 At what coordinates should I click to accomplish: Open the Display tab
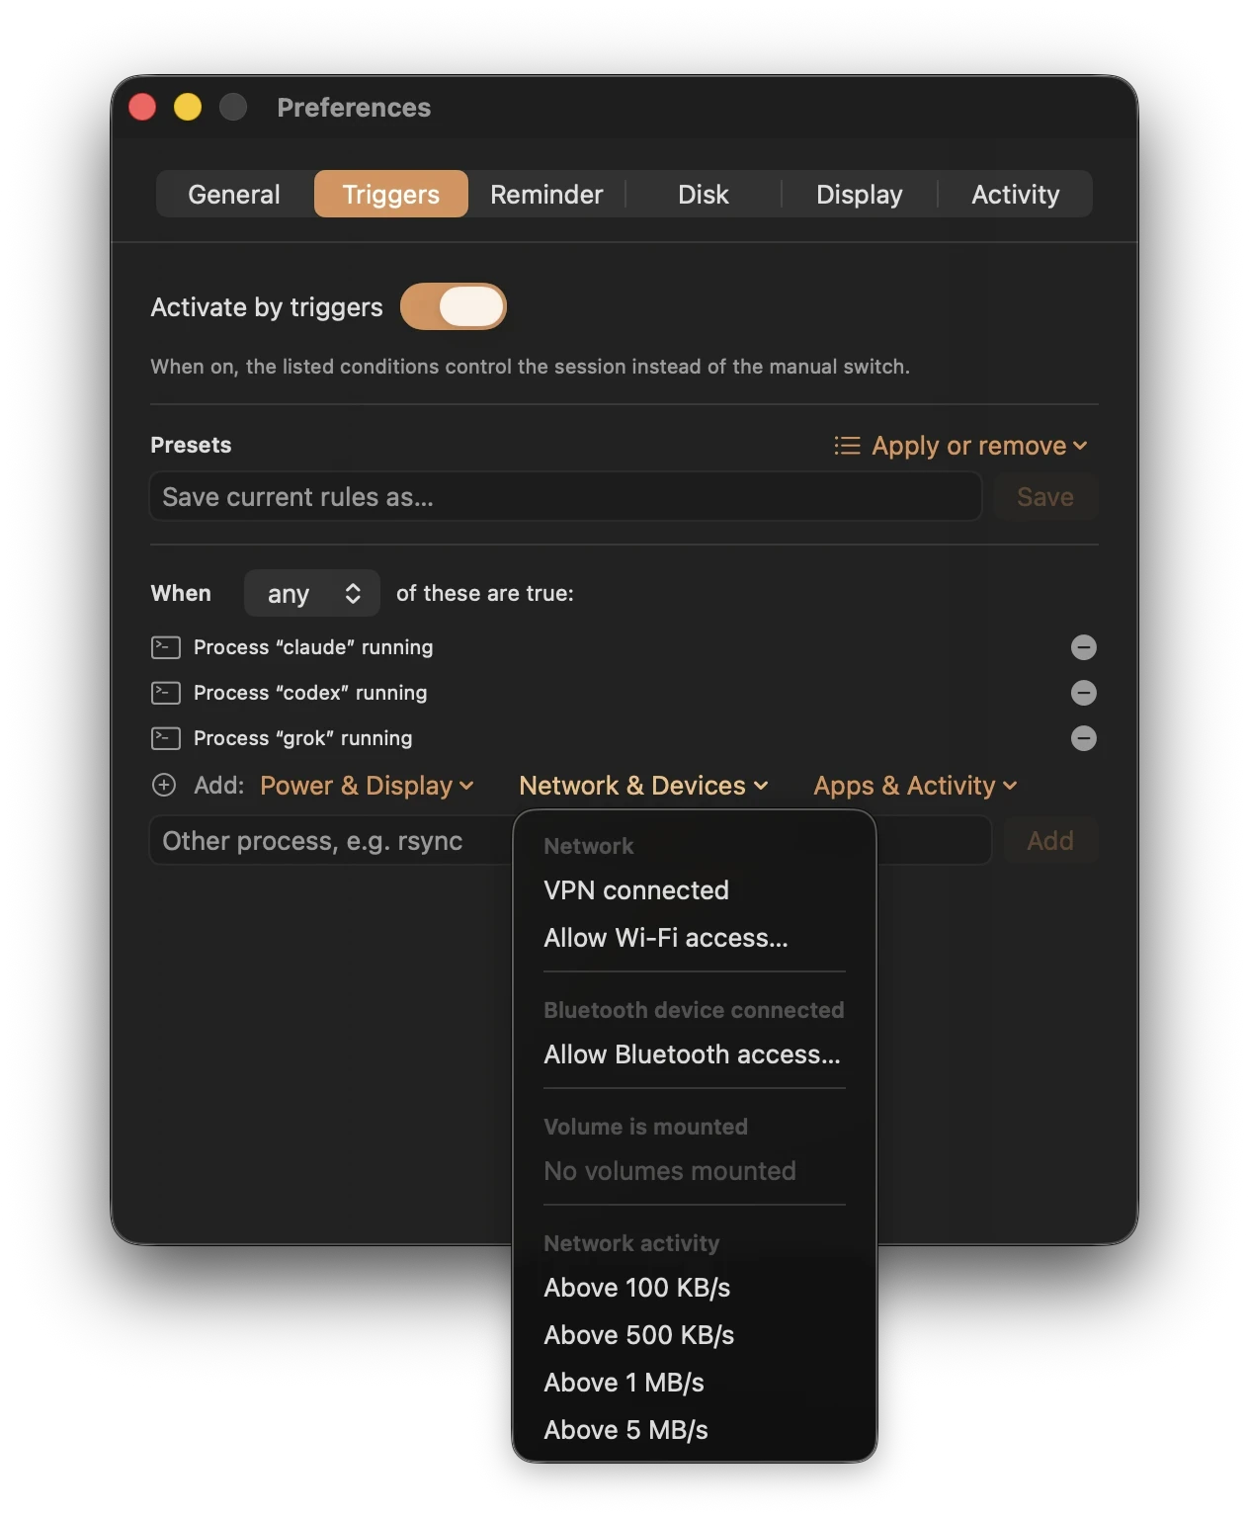pos(860,194)
